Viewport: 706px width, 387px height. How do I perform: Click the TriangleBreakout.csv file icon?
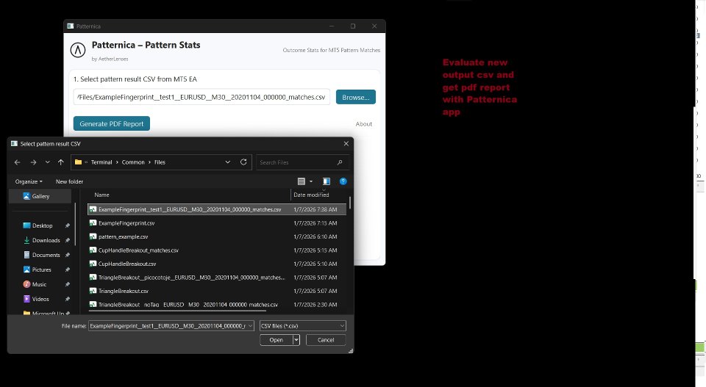click(x=93, y=291)
